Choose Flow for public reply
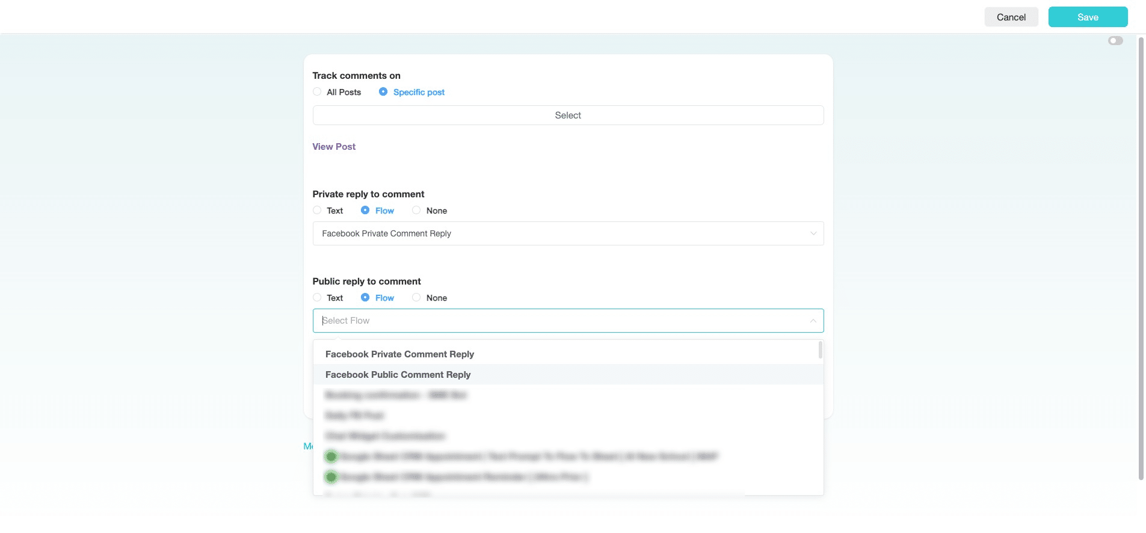 [365, 298]
